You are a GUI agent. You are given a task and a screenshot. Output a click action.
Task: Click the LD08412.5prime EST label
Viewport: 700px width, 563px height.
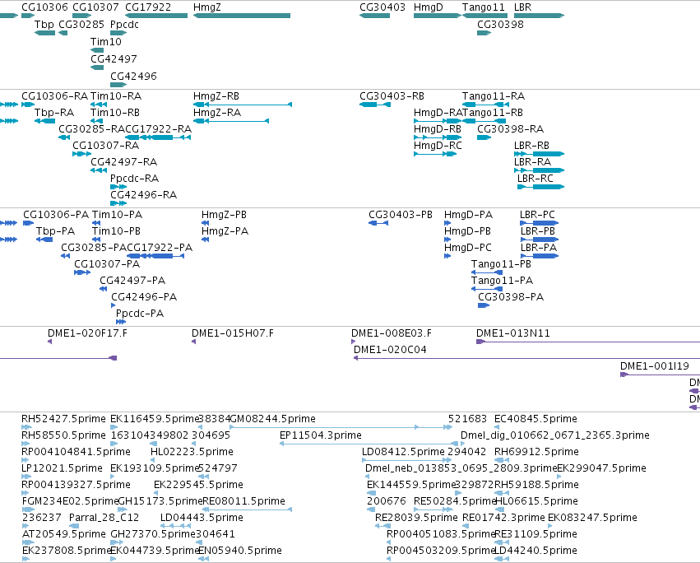point(403,452)
